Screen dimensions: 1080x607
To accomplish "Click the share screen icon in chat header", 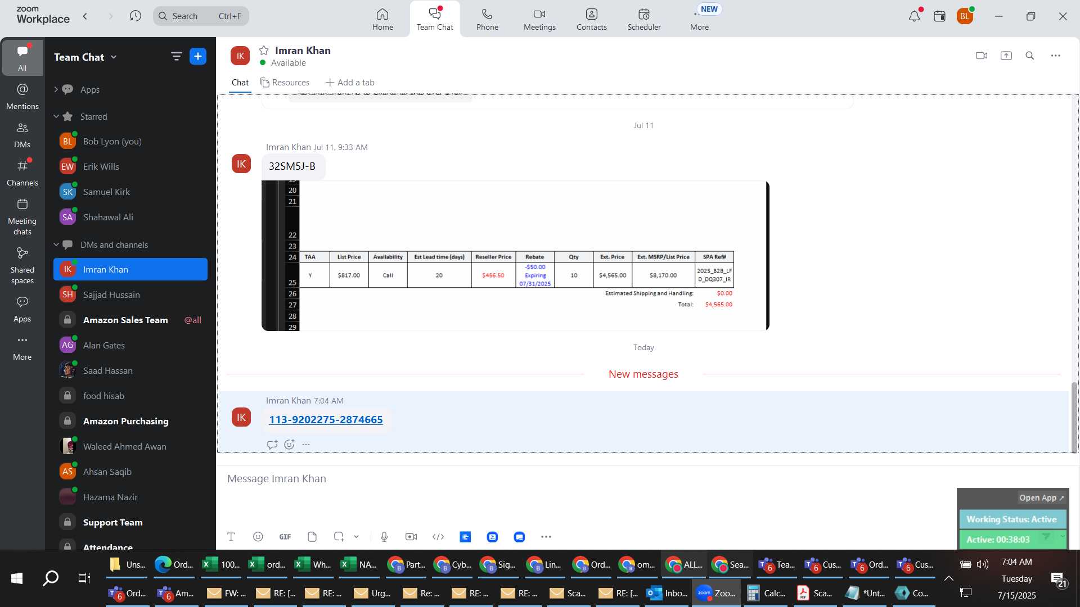I will (x=1006, y=56).
